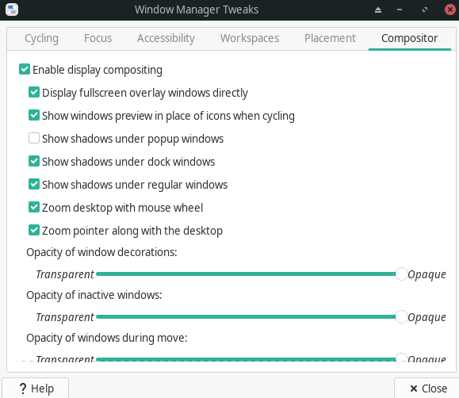Uncheck Display fullscreen overlay windows directly
459x398 pixels.
34,92
